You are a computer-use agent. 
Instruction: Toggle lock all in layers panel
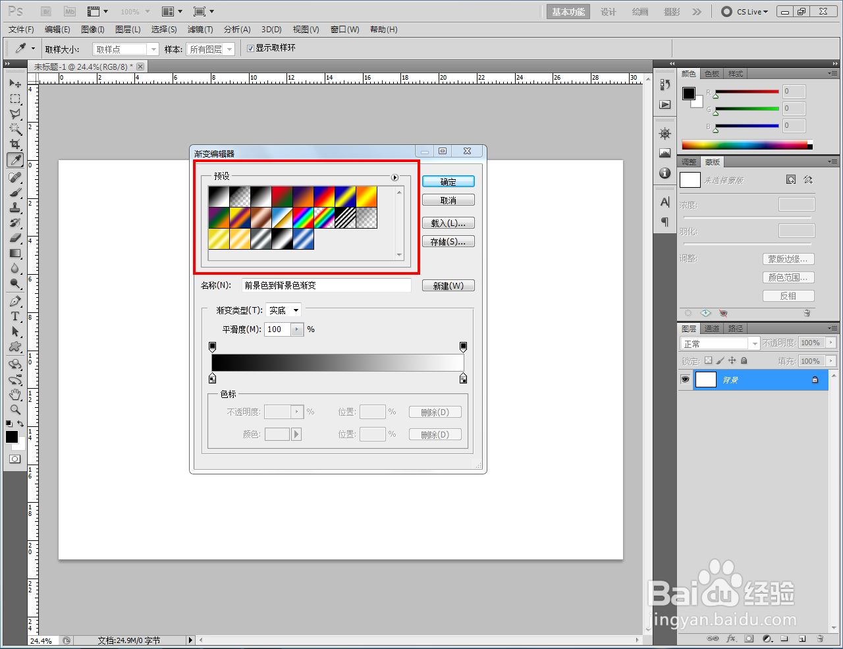(x=744, y=361)
